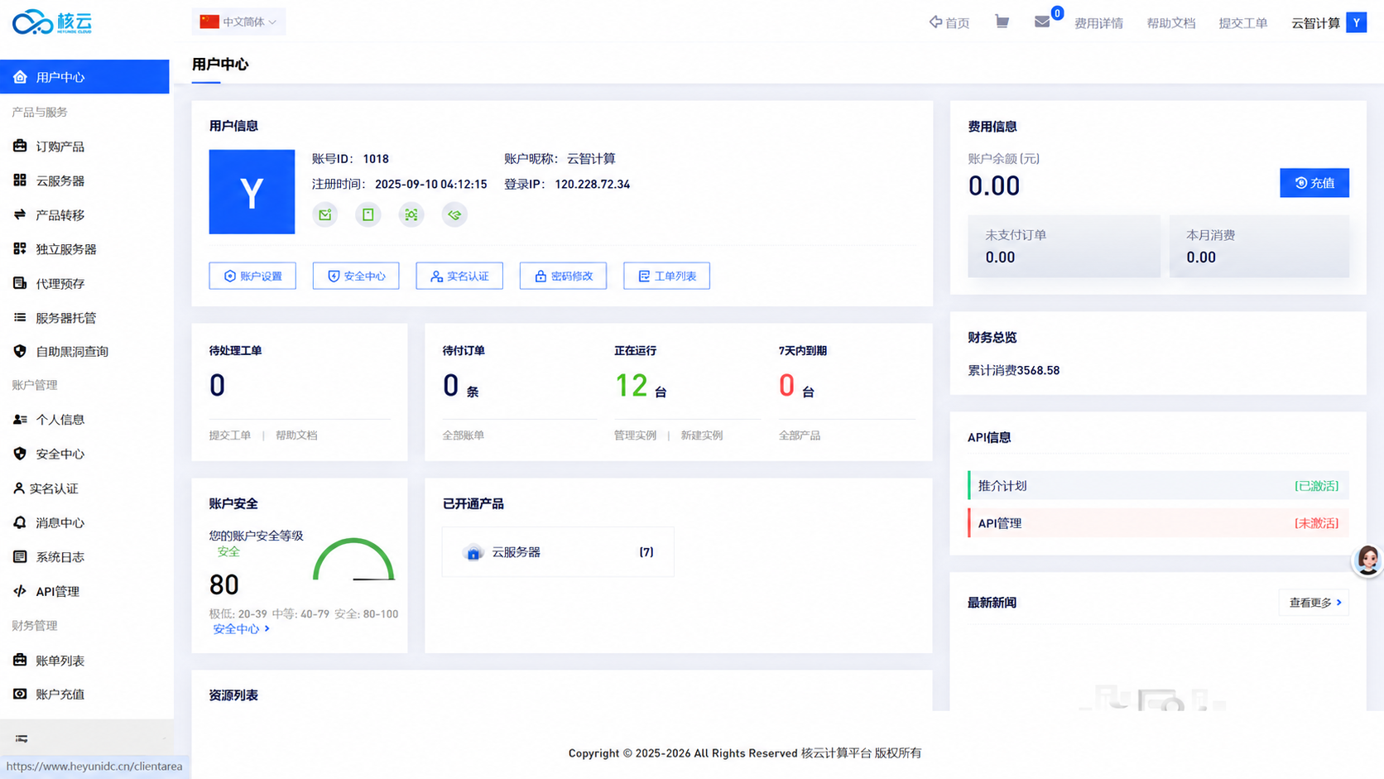Click 提交工单 link under 待处理工单
Viewport: 1384px width, 779px height.
tap(230, 435)
